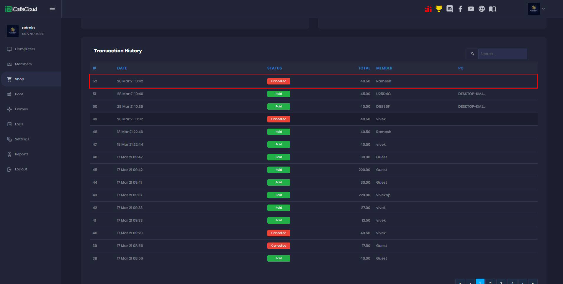Click the Cancelled badge on transaction 49

click(x=279, y=119)
